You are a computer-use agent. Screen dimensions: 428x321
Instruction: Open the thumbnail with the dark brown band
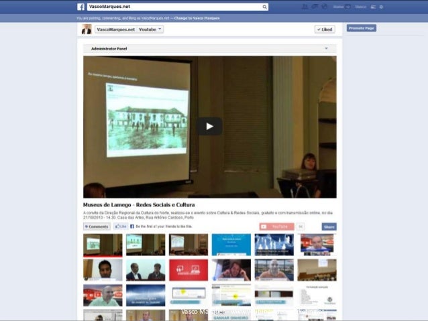274,296
